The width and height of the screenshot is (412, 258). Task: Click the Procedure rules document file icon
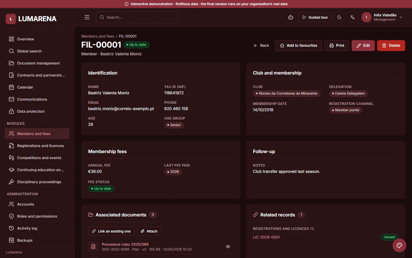(93, 247)
